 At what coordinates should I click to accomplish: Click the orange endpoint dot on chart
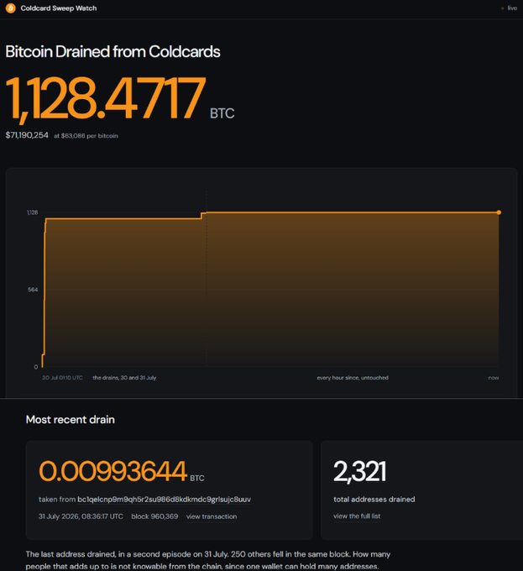click(499, 212)
